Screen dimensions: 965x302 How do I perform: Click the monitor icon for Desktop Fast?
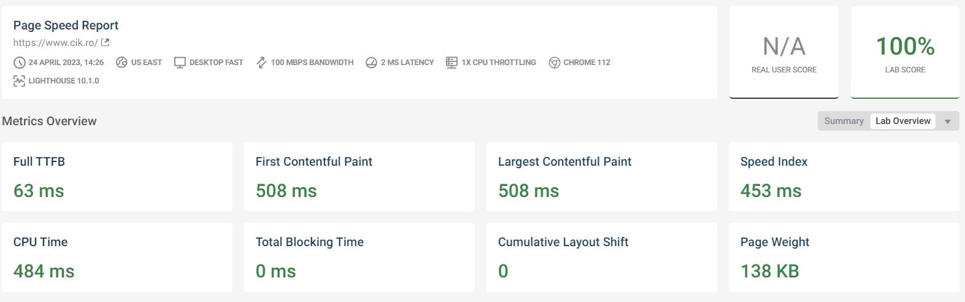180,63
